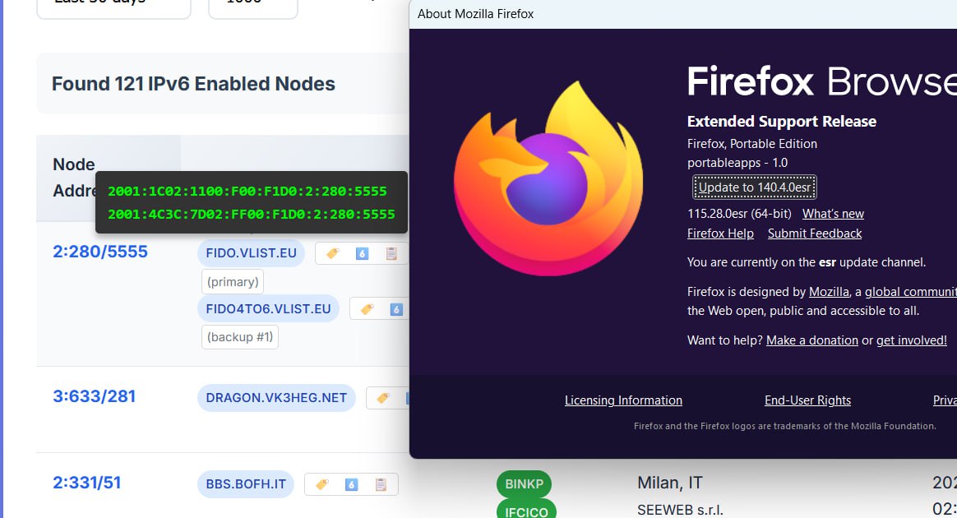Click the IPv6 '6' icon beside BBS.BOFH.IT
Viewport: 957px width, 518px height.
(x=351, y=484)
